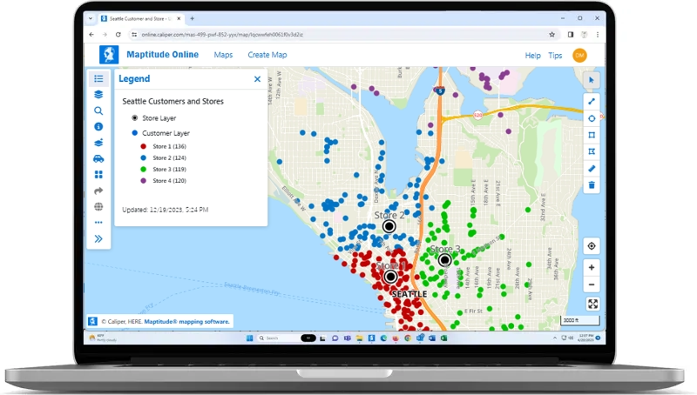Zoom out with the minus button
The width and height of the screenshot is (697, 395).
coord(592,285)
